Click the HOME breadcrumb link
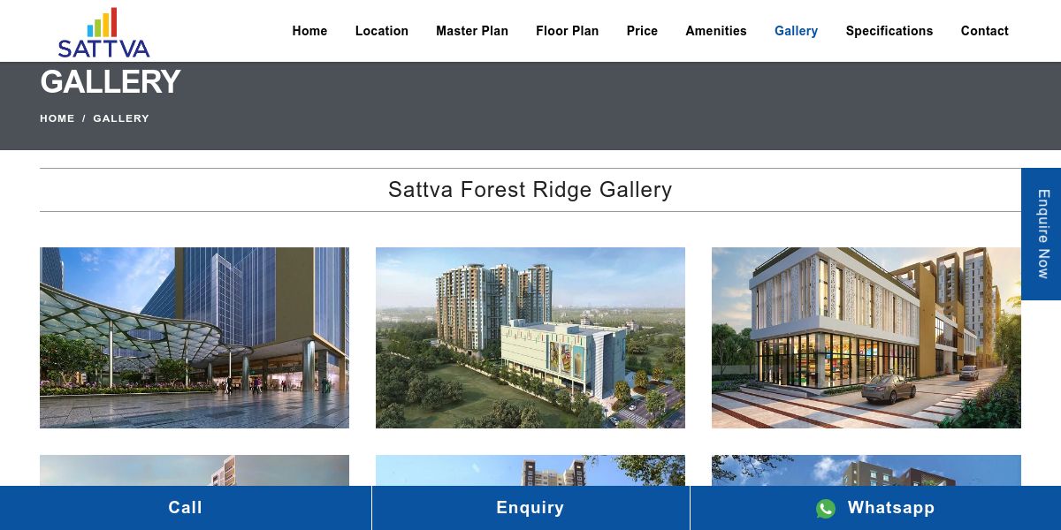 57,118
